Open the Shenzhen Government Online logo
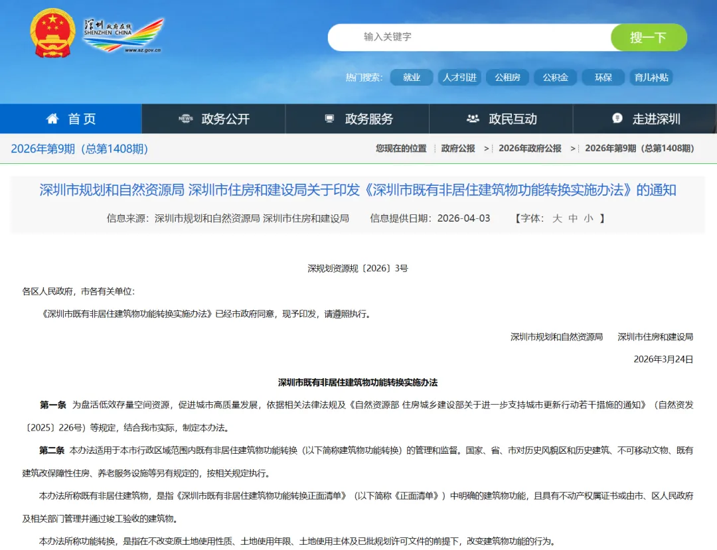The height and width of the screenshot is (550, 717). [123, 36]
